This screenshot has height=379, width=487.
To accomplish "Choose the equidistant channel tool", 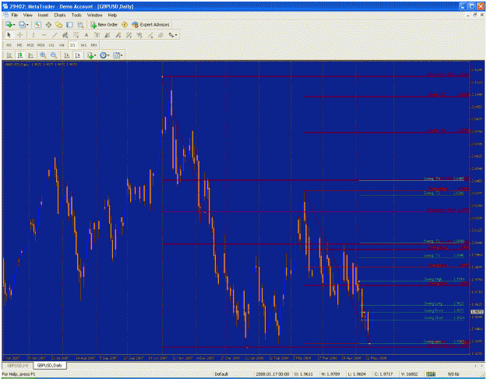I will [65, 35].
